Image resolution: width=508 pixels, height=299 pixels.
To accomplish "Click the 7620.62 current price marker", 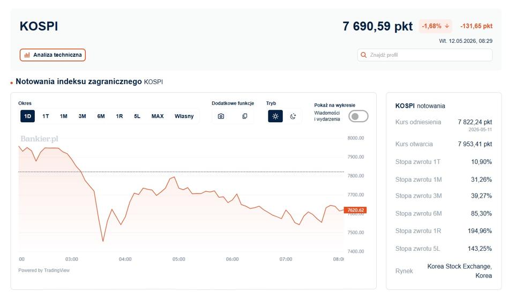I will 355,210.
